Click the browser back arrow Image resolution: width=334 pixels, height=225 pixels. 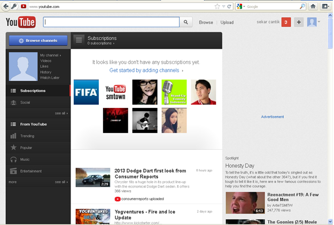(x=6, y=6)
